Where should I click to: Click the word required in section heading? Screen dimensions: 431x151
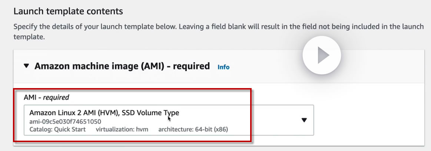click(191, 66)
